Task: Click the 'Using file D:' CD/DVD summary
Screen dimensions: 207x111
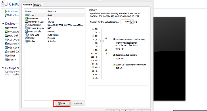Action: [66, 25]
